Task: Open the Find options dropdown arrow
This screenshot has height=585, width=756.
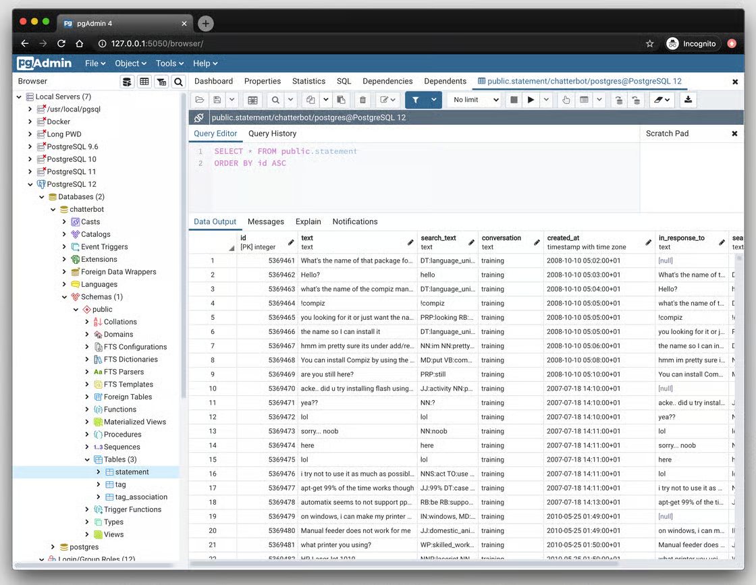Action: point(290,100)
